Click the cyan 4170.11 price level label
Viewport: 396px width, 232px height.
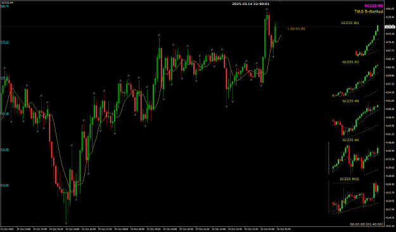[4, 42]
